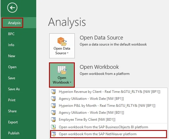Click icon beside Employee Time By Client
The image size is (169, 139).
[x=53, y=120]
